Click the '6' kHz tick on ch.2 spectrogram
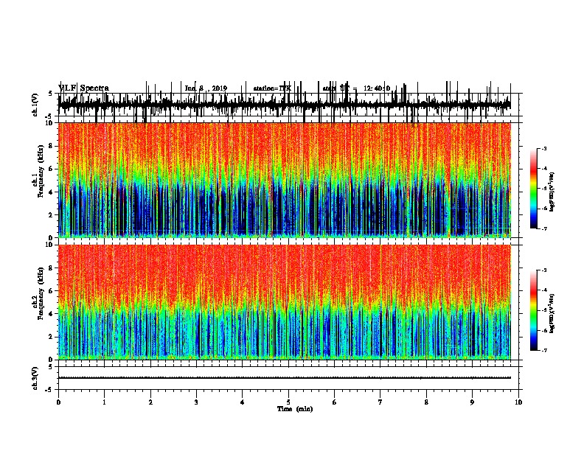Viewport: 584px width, 451px height. pos(51,291)
